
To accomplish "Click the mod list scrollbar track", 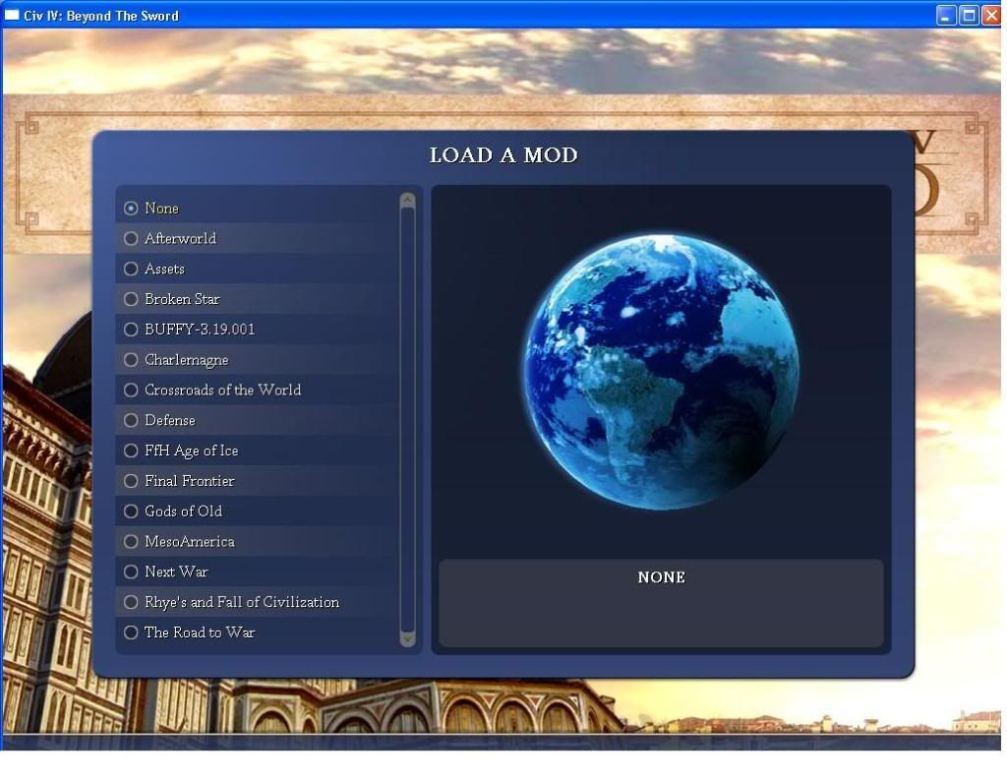I will pos(407,420).
